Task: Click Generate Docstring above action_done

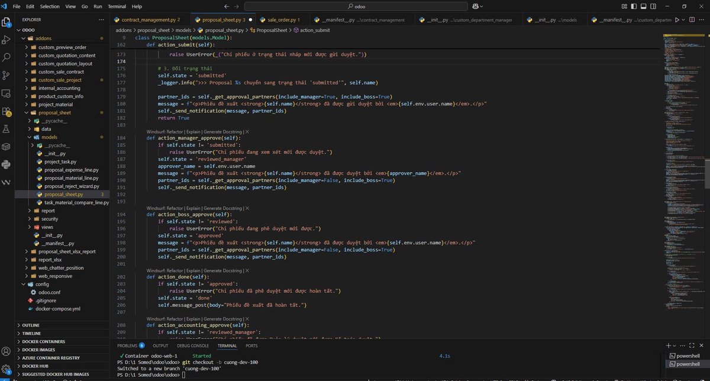Action: point(223,270)
